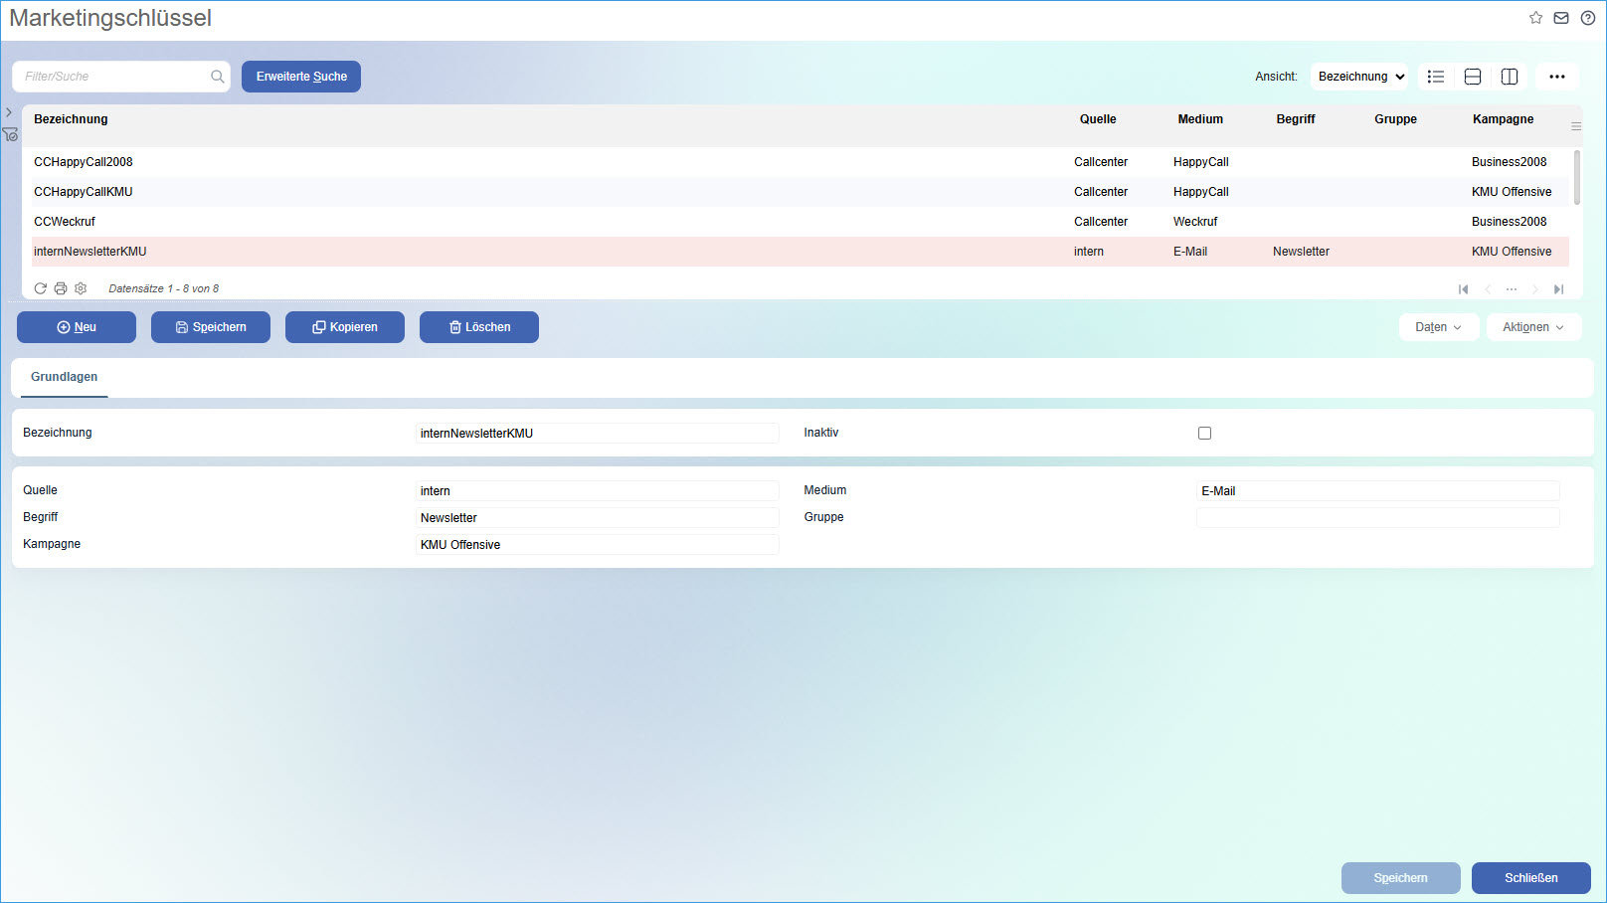The image size is (1607, 903).
Task: Expand the left sidebar chevron
Action: (9, 112)
